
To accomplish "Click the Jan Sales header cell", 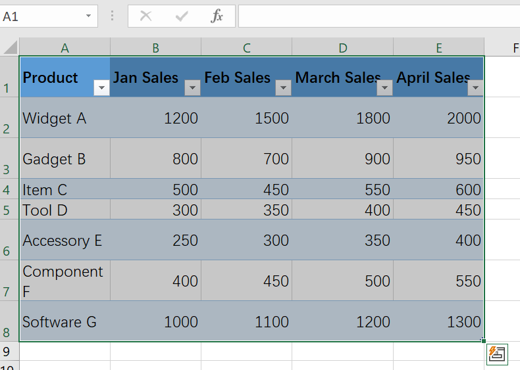I will (x=155, y=77).
